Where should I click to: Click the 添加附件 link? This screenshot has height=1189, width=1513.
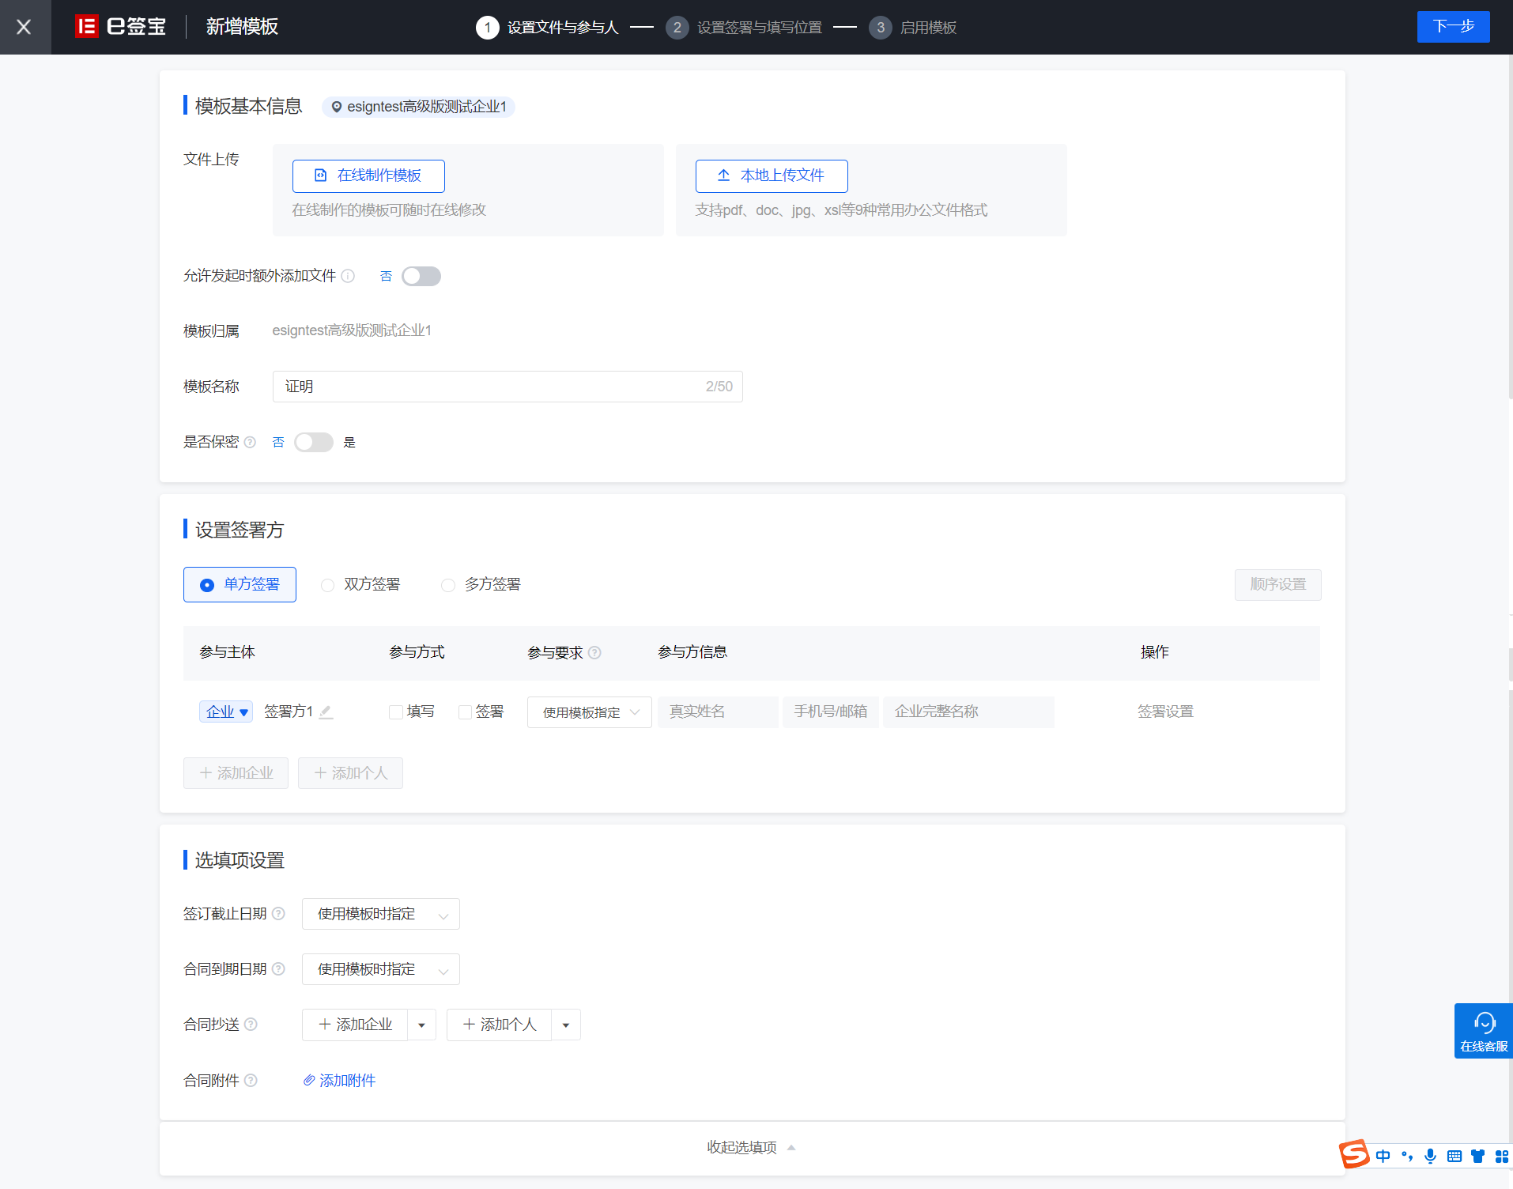tap(339, 1081)
